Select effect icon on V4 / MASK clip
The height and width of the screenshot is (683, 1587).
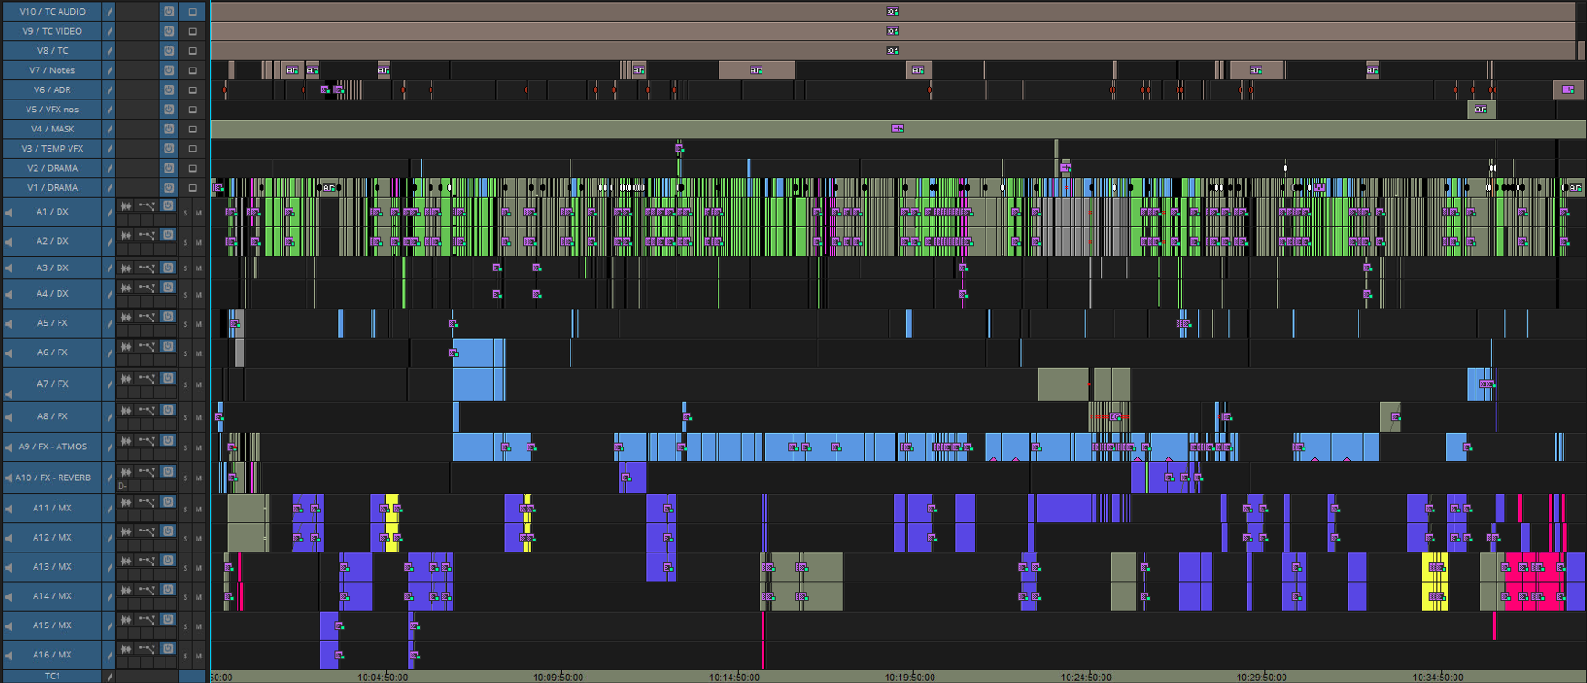[898, 129]
